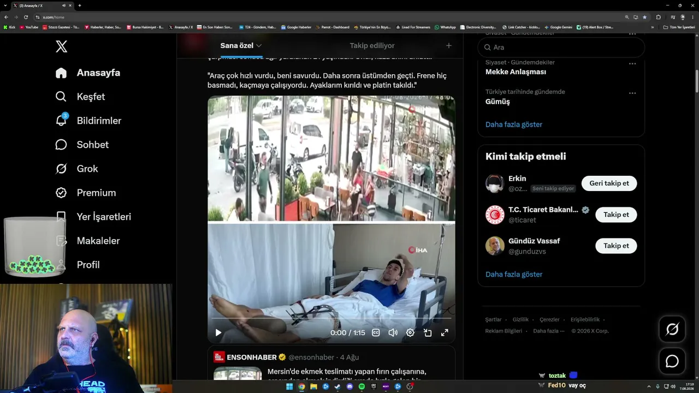Screen dimensions: 699x393
Task: Reload the page
Action: [26, 17]
